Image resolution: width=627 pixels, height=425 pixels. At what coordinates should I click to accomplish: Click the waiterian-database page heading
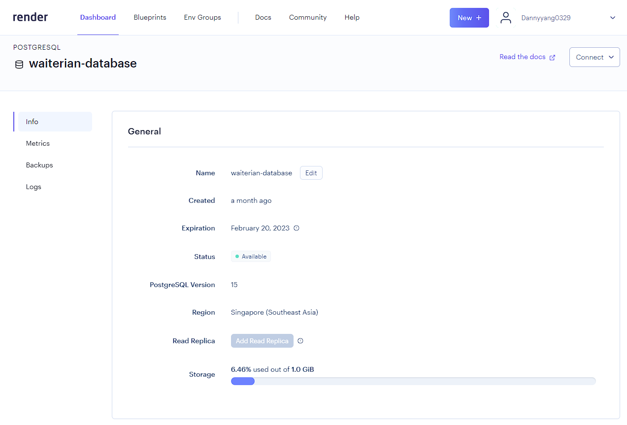click(x=83, y=64)
